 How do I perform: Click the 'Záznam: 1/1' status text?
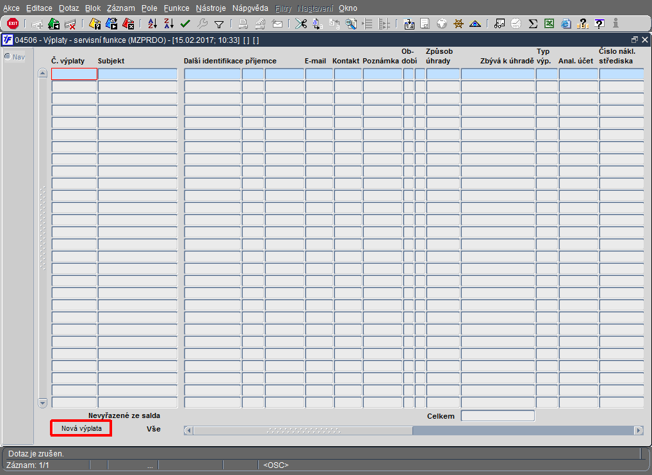[28, 465]
